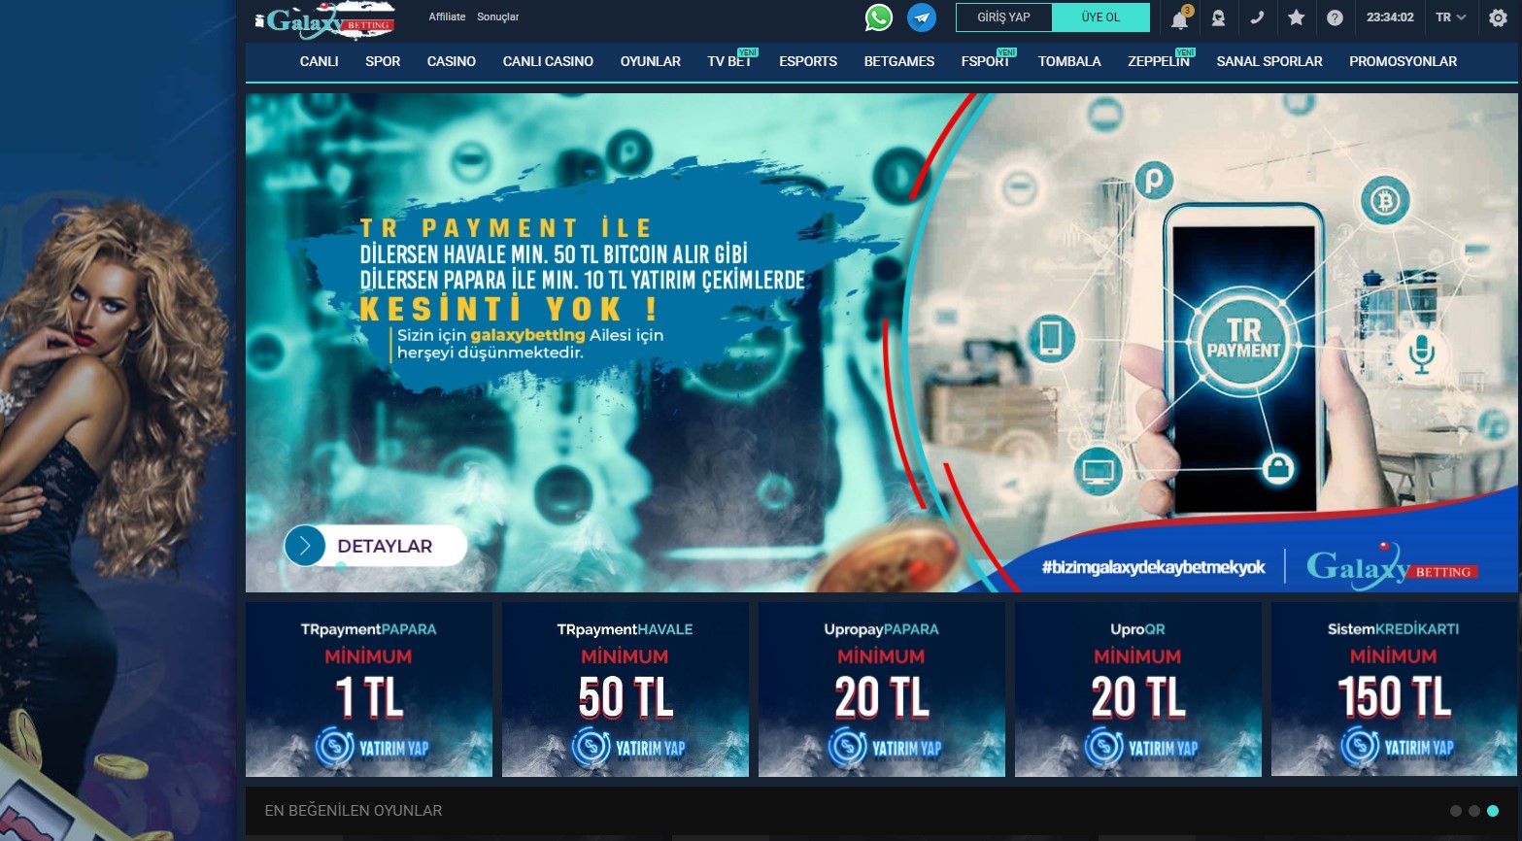
Task: Open the SPOR menu
Action: 383,61
